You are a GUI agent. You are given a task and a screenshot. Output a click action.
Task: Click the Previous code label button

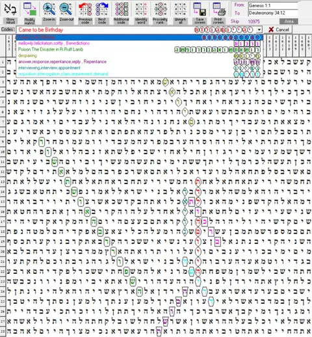click(x=85, y=21)
